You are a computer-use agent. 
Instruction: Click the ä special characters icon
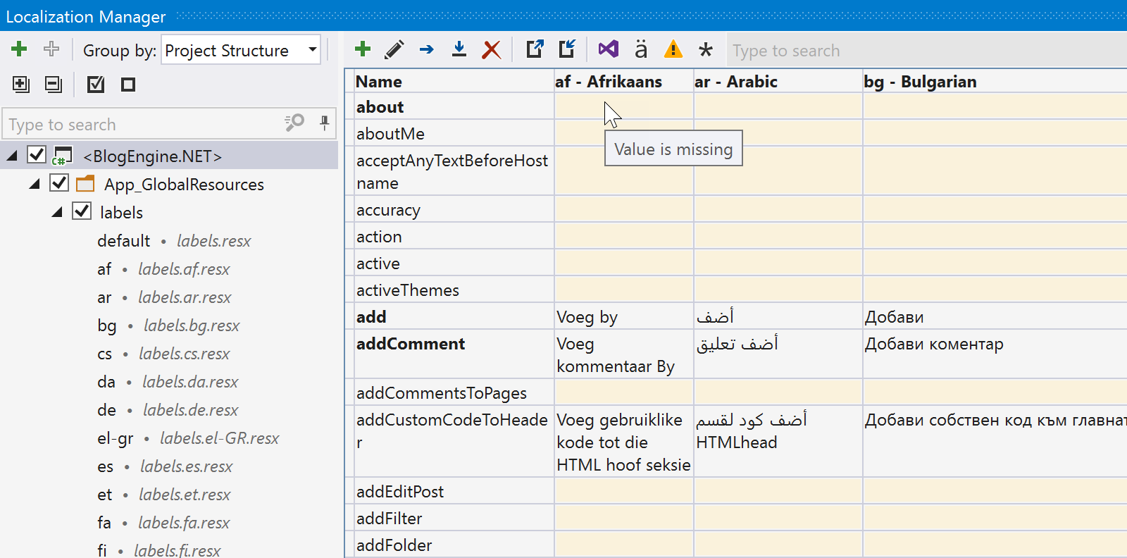coord(640,49)
